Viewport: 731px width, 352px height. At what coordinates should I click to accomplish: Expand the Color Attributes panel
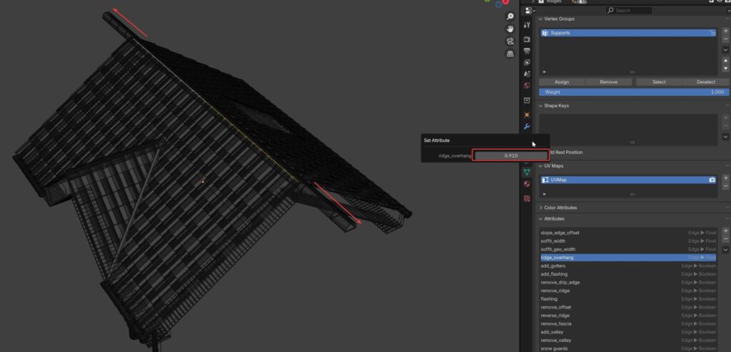541,208
